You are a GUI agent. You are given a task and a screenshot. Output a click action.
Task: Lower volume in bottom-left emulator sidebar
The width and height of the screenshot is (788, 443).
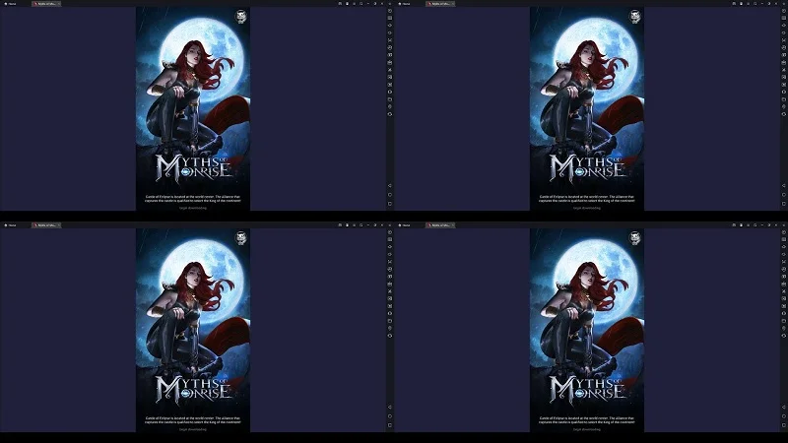click(390, 254)
